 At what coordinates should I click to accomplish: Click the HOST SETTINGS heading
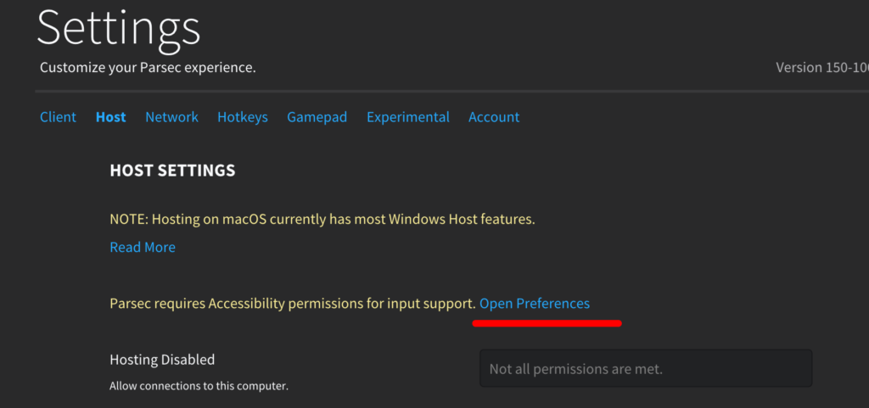click(172, 170)
